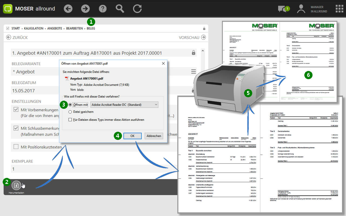346x216 pixels.
Task: Click the Herunterladen download icon
Action: click(x=16, y=185)
